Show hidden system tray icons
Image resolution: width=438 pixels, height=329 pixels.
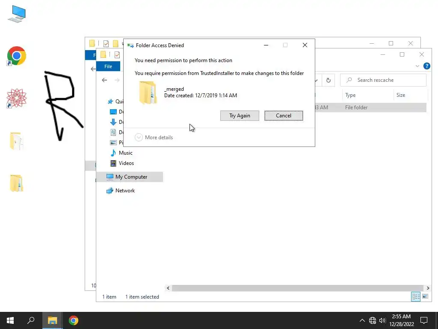(x=362, y=320)
